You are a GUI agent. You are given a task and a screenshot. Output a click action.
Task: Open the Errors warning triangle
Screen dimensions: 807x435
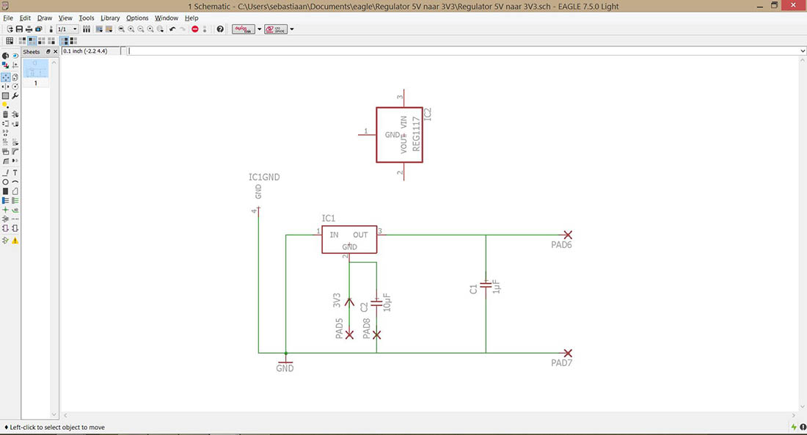point(15,241)
